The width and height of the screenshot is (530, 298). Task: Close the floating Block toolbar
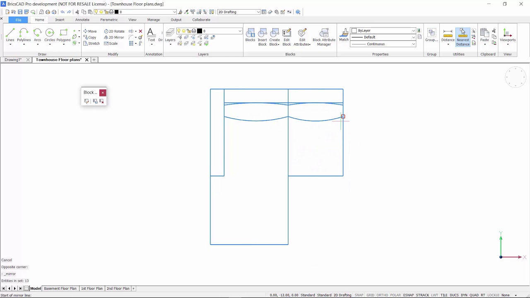click(x=103, y=93)
